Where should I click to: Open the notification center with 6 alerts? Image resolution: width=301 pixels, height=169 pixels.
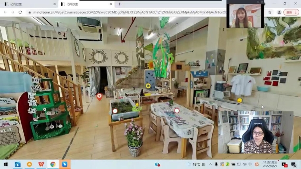pos(294,164)
